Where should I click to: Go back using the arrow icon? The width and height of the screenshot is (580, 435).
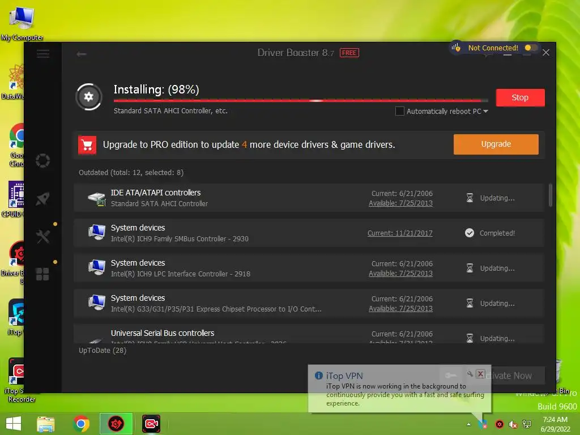tap(82, 54)
